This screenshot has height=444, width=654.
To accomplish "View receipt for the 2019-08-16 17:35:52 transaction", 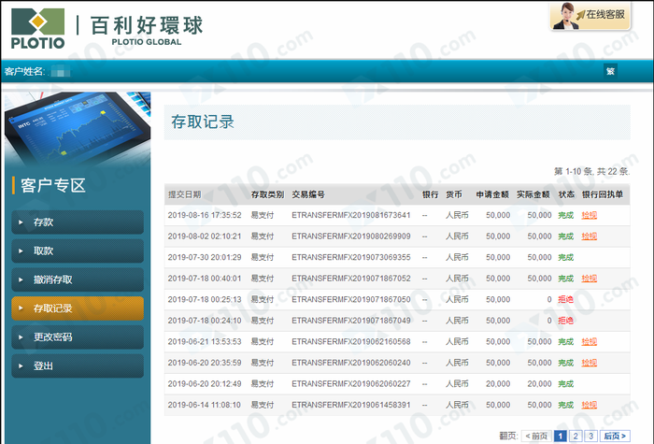I will (589, 215).
